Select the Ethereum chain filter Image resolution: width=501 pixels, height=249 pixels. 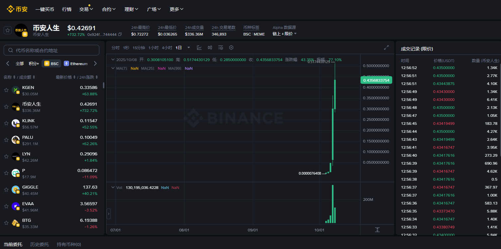[76, 63]
